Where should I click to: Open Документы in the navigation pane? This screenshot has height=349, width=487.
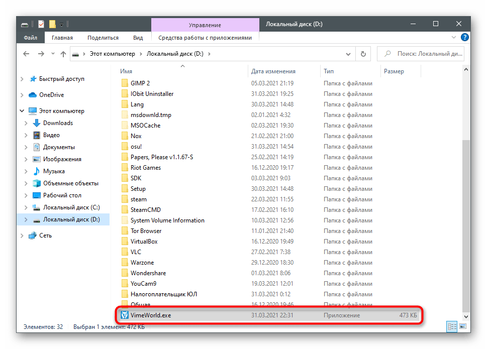(x=59, y=147)
